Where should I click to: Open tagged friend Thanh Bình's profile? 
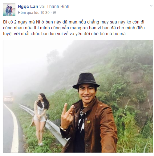point(58,6)
